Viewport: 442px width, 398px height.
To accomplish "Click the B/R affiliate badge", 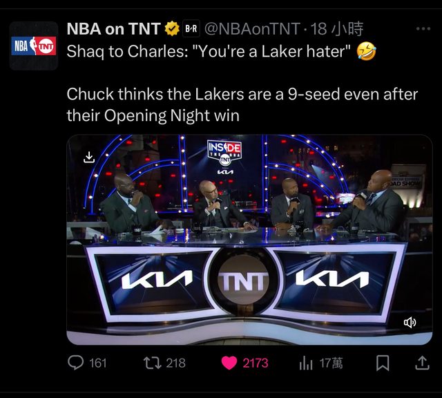I will (191, 28).
